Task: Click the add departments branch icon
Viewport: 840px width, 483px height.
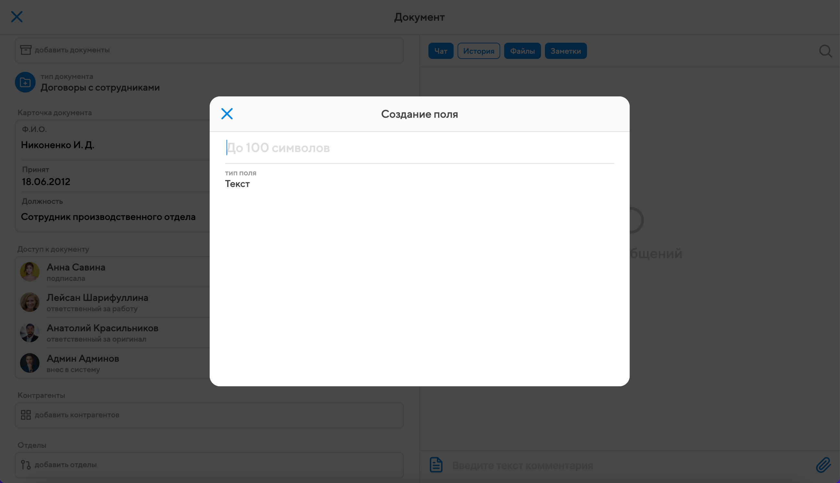Action: (26, 465)
